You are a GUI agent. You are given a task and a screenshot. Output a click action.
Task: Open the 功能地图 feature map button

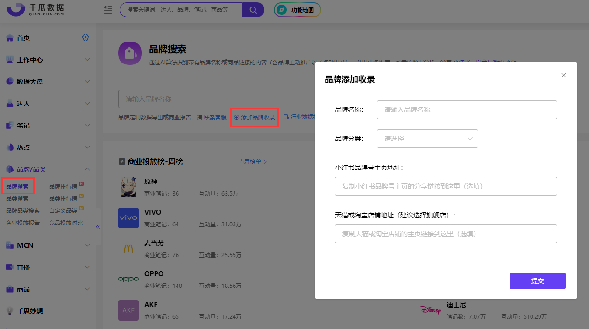coord(297,9)
